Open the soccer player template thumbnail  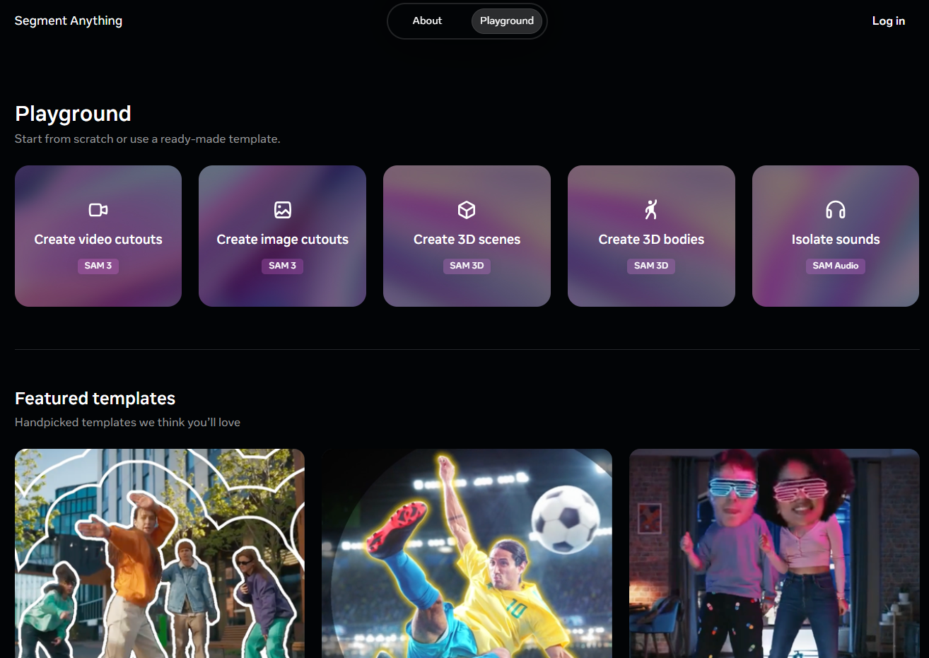(x=467, y=553)
